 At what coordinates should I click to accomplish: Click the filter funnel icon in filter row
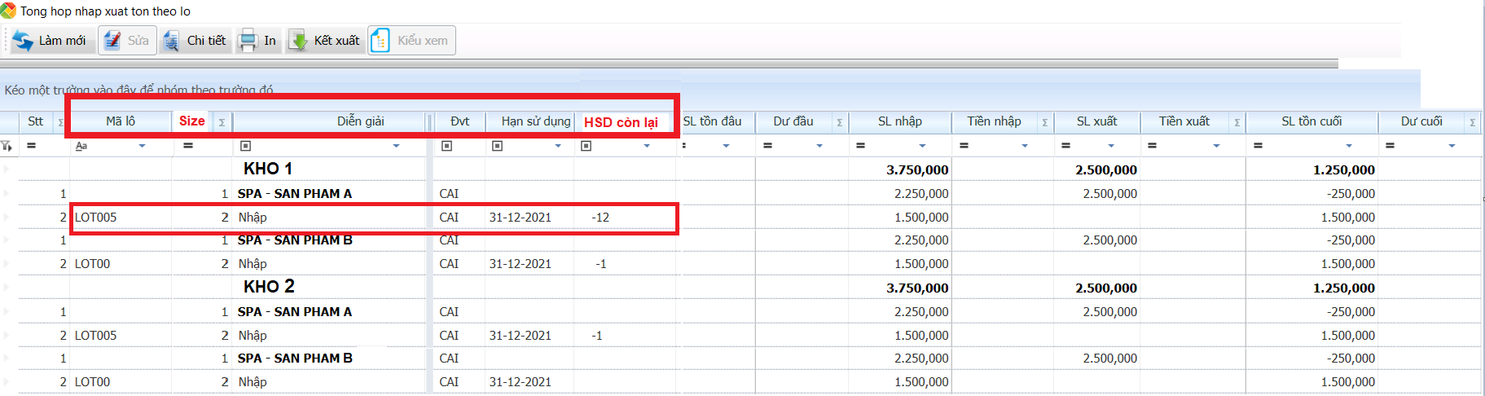pyautogui.click(x=7, y=146)
